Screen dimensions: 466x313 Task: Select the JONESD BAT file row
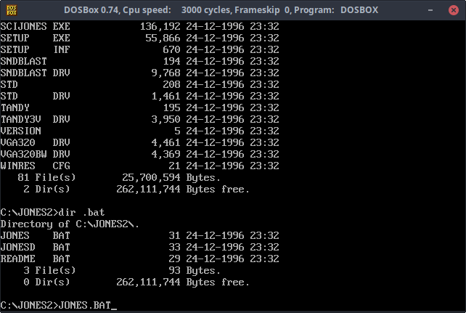(139, 246)
